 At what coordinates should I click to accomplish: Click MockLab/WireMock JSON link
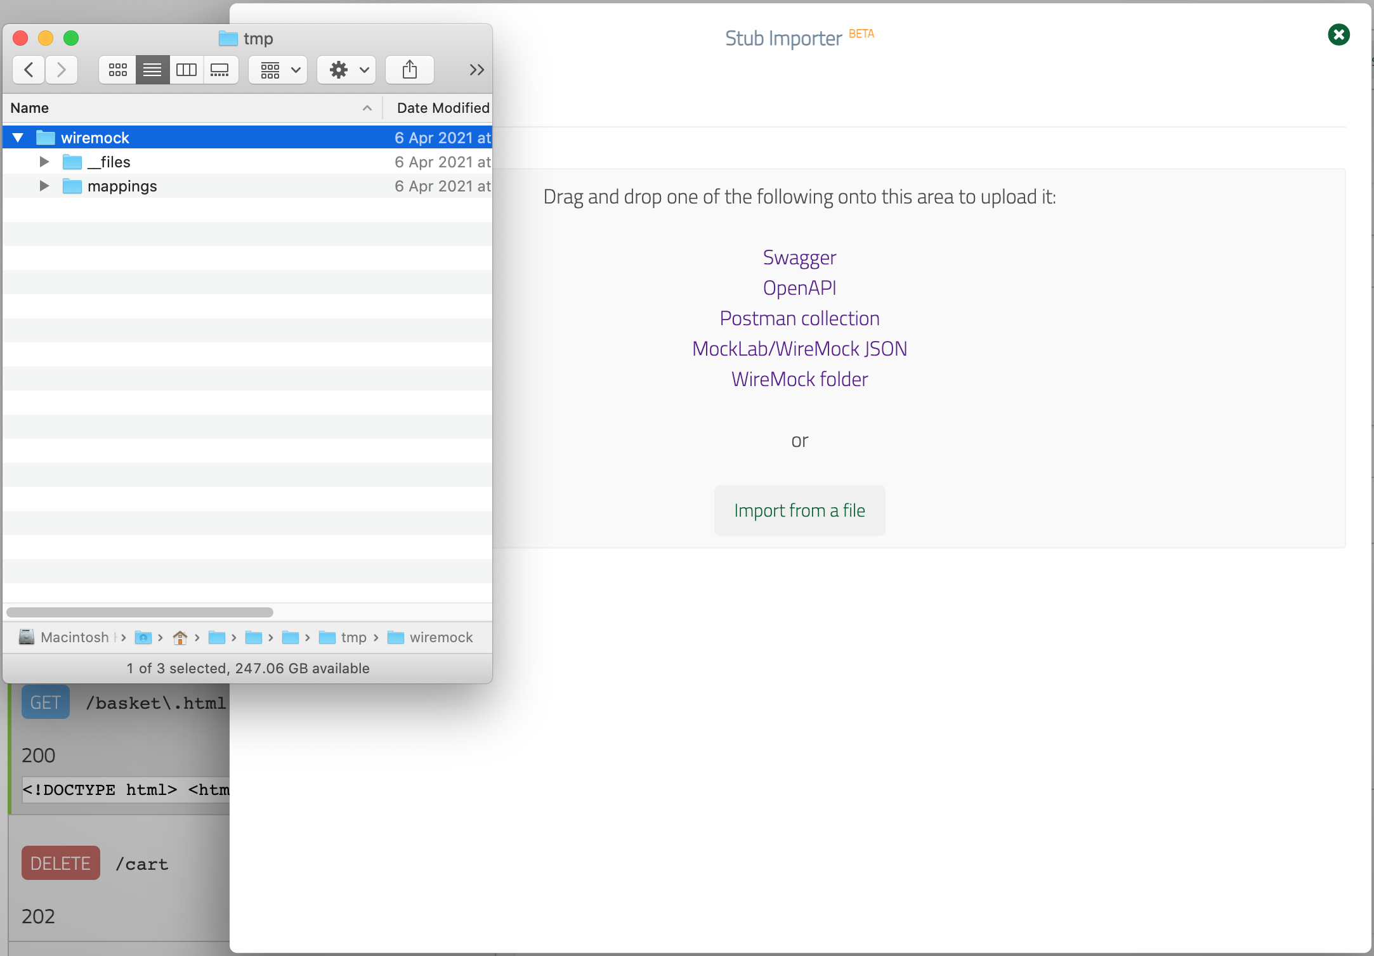pos(799,349)
